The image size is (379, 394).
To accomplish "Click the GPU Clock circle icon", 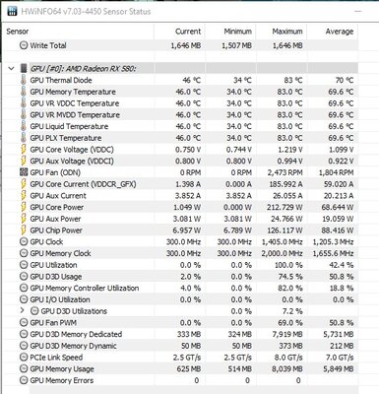I will [x=24, y=241].
